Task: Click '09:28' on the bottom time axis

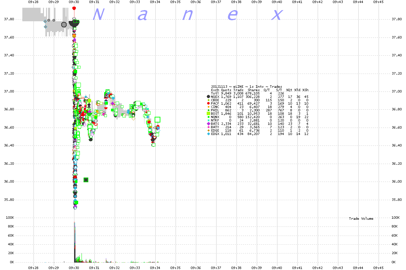Action: click(x=33, y=268)
